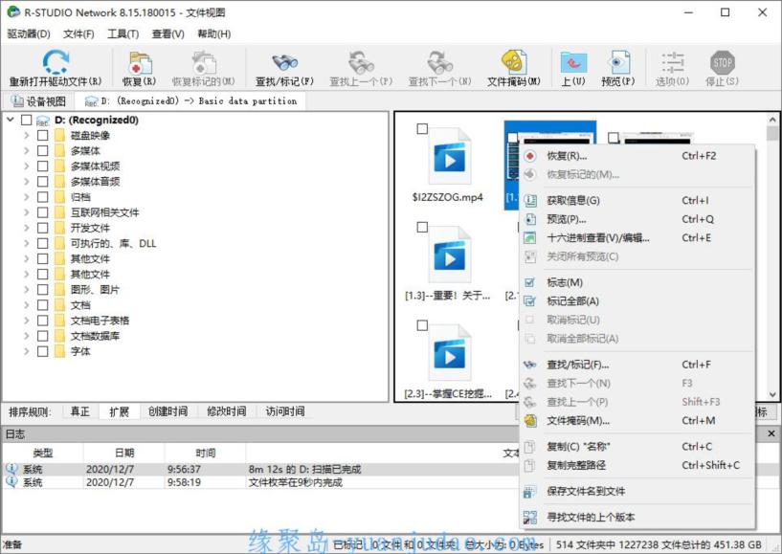
Task: Choose 文件掩码(M)... from the context menu
Action: 637,420
